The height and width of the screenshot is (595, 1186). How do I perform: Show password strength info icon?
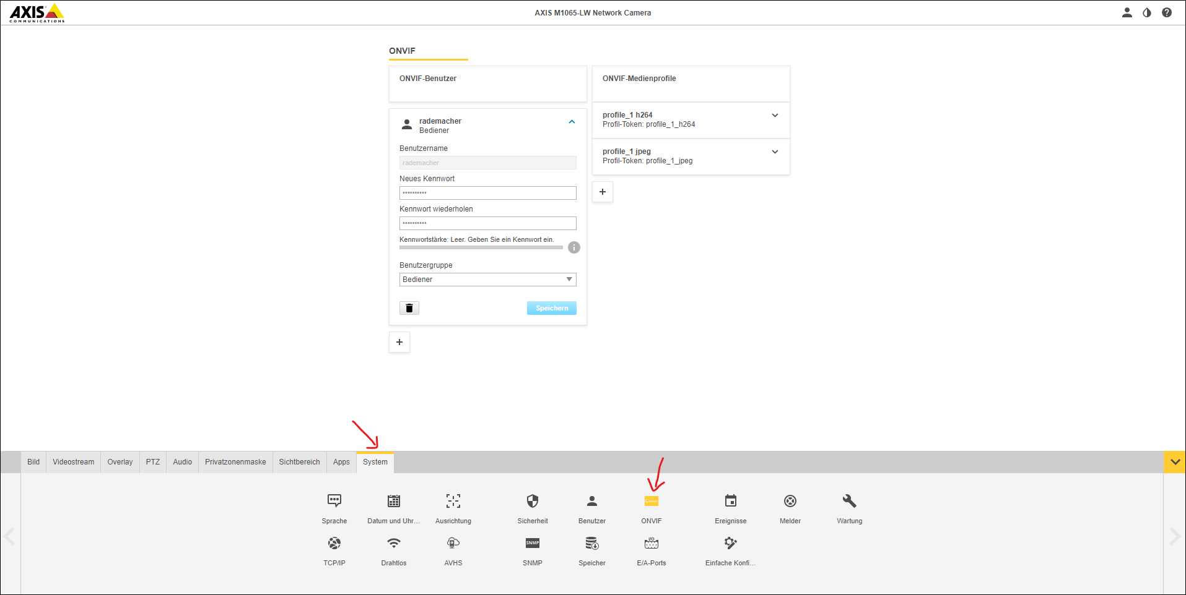click(x=574, y=247)
